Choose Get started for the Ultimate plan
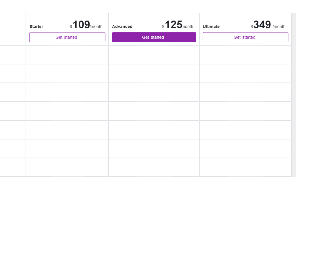This screenshot has height=255, width=321. click(245, 37)
